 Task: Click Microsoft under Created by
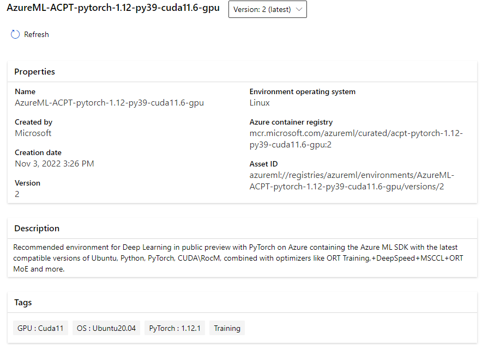pyautogui.click(x=33, y=133)
